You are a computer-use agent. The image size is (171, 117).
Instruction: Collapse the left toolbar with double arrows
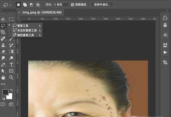click(1, 10)
